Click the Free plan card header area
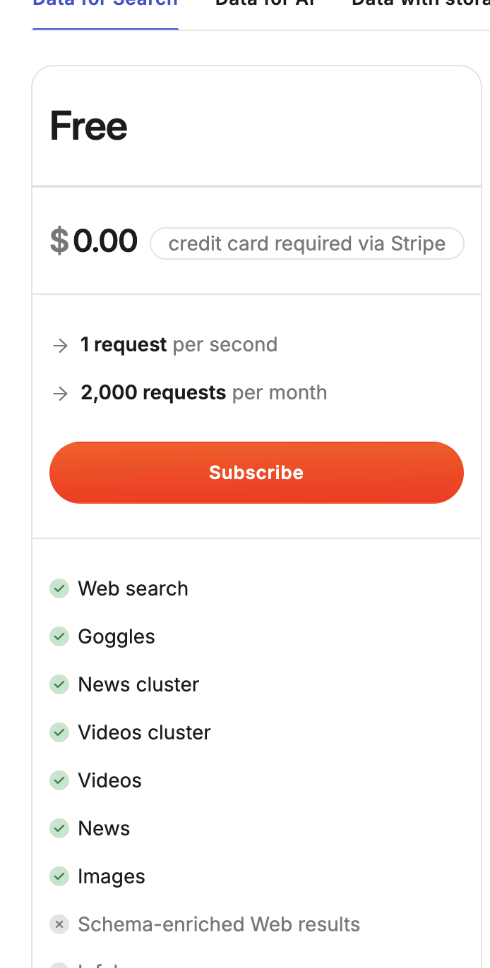Screen dimensions: 490x968 [x=256, y=125]
